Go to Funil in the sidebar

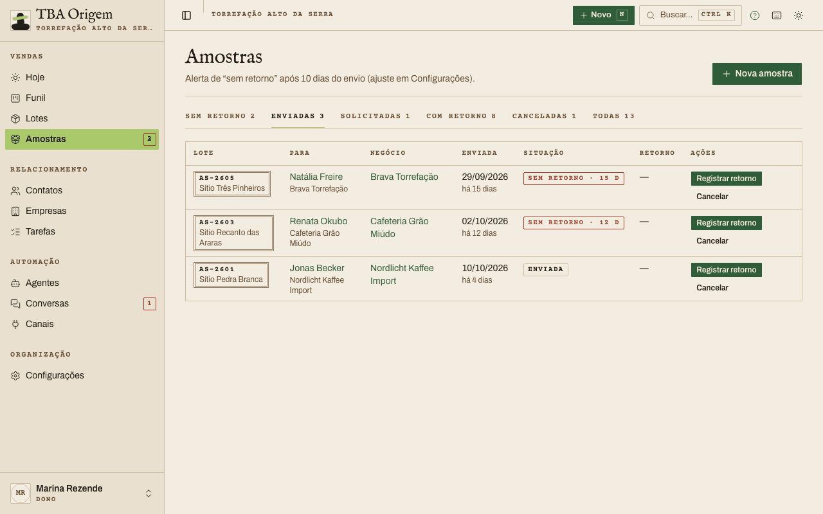(x=82, y=98)
